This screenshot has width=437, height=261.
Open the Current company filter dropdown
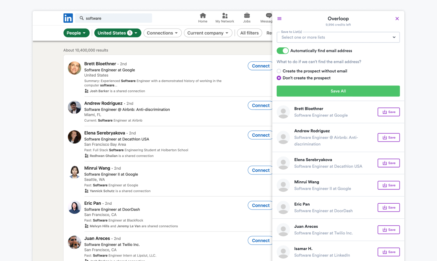point(208,33)
